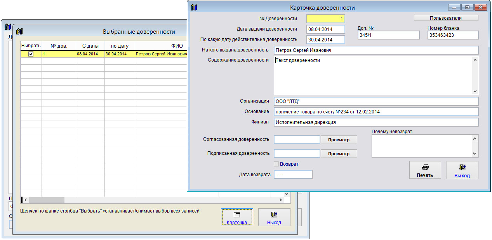Image resolution: width=492 pixels, height=240 pixels.
Task: Click the Доп. № field with 345/1
Action: pos(389,35)
